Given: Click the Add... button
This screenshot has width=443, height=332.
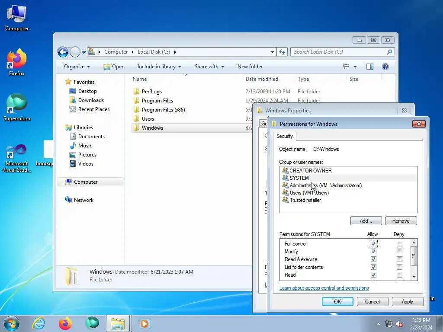Looking at the screenshot, I should click(366, 221).
